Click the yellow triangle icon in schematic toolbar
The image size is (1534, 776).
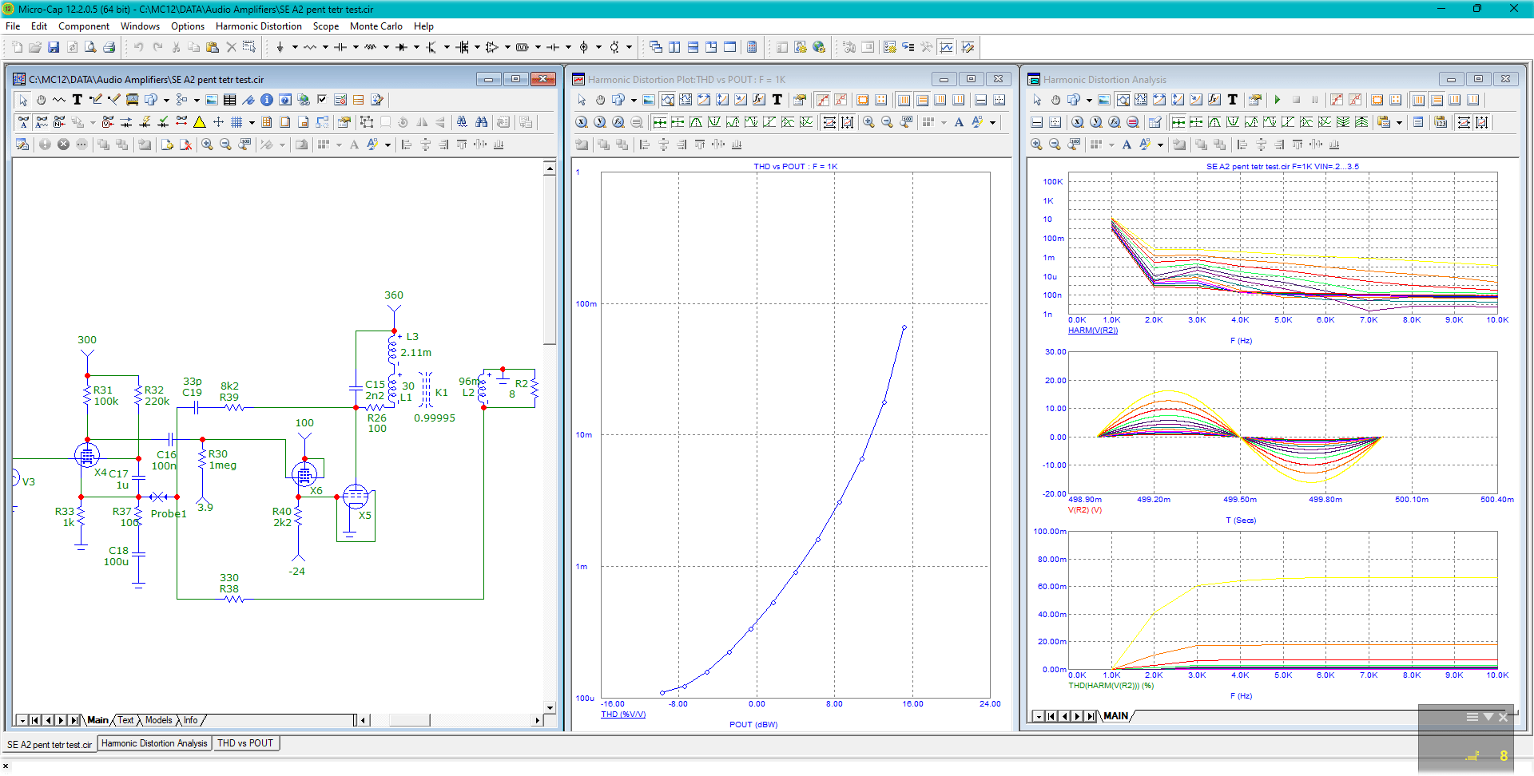coord(199,122)
